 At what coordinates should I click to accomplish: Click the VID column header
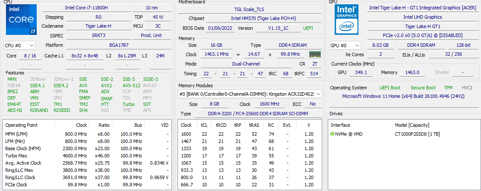point(164,125)
